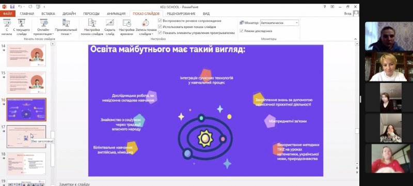Start show from current slide icon

click(x=21, y=23)
